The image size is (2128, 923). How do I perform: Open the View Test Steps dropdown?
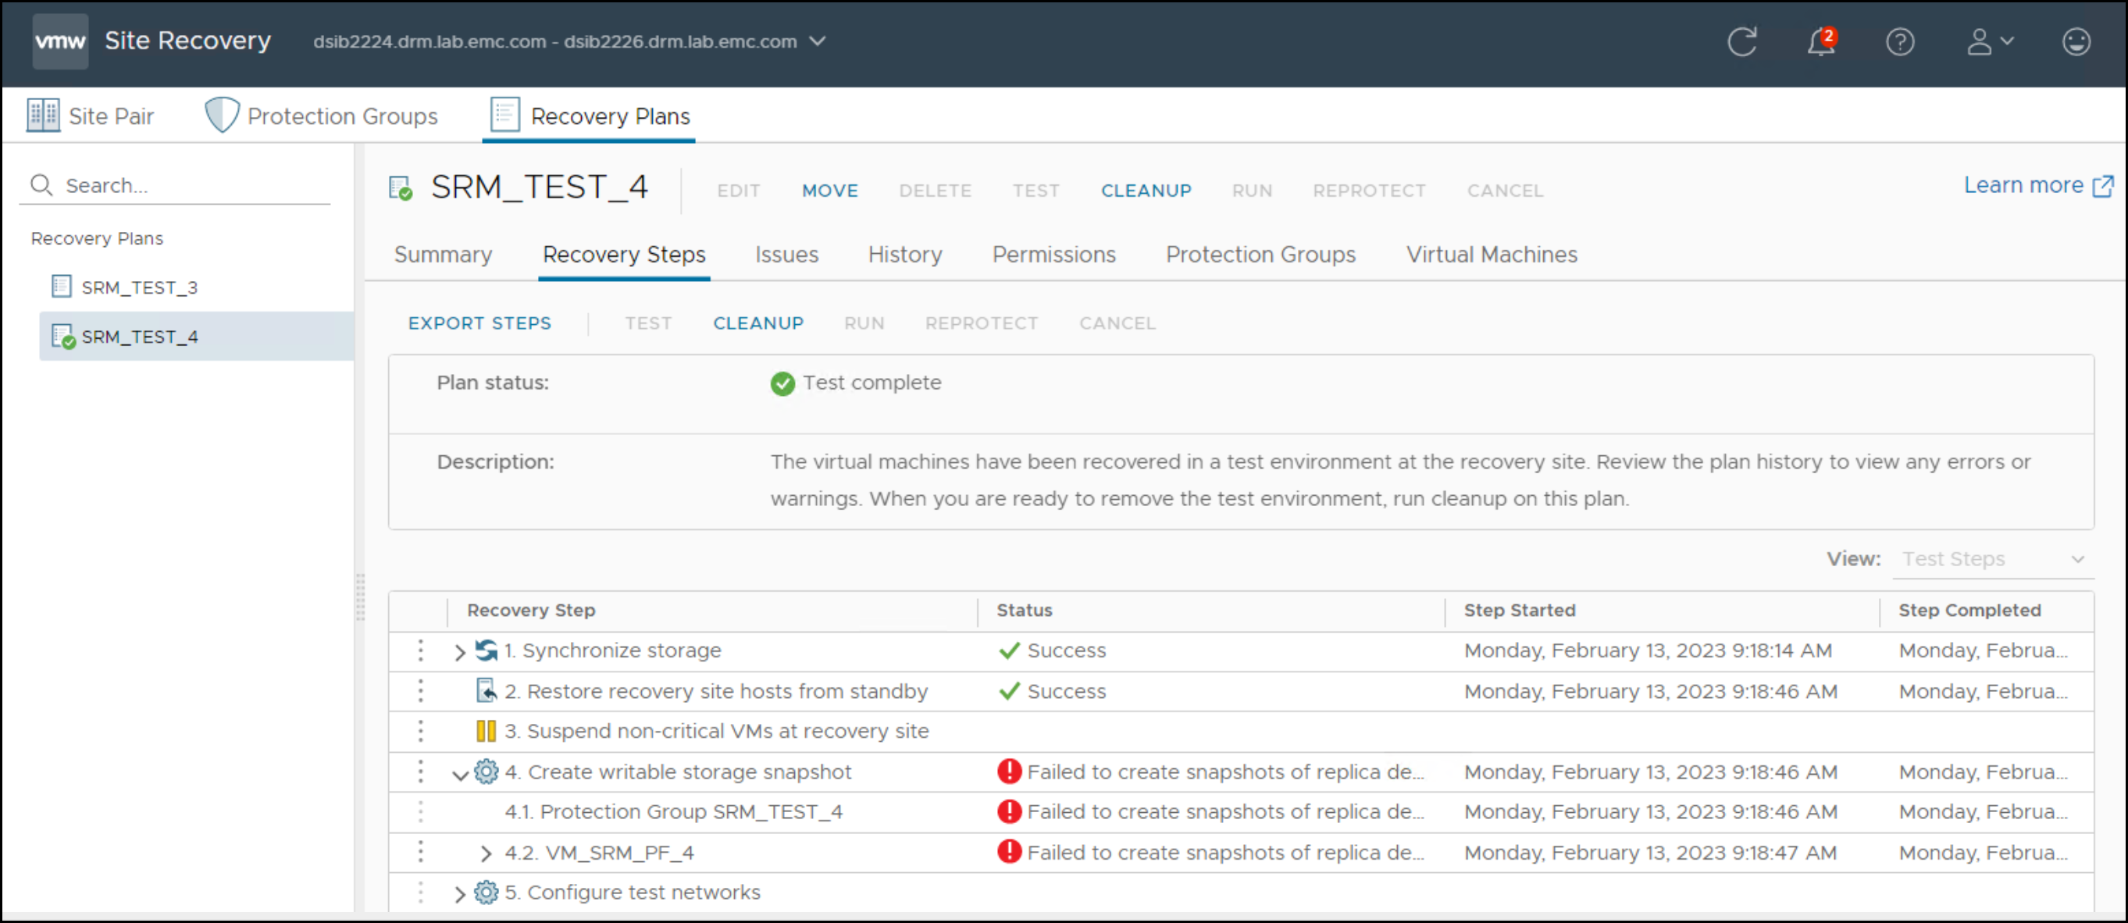point(1993,559)
